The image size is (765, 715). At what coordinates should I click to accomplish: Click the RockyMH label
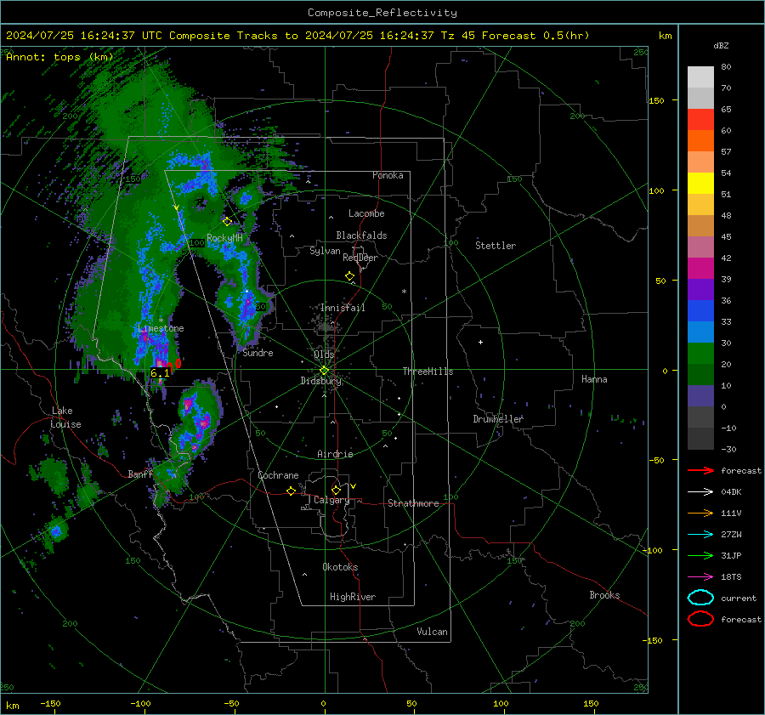[x=224, y=238]
